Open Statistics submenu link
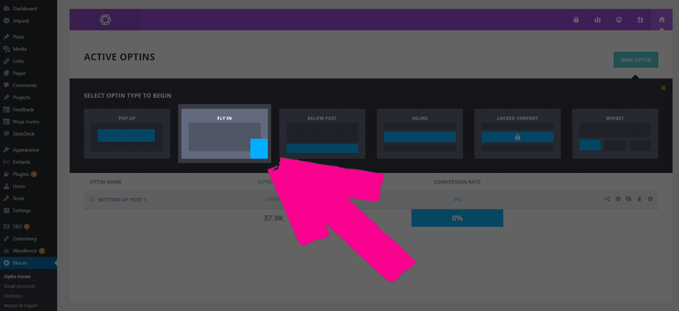Screen dimensions: 679x311 (13, 296)
